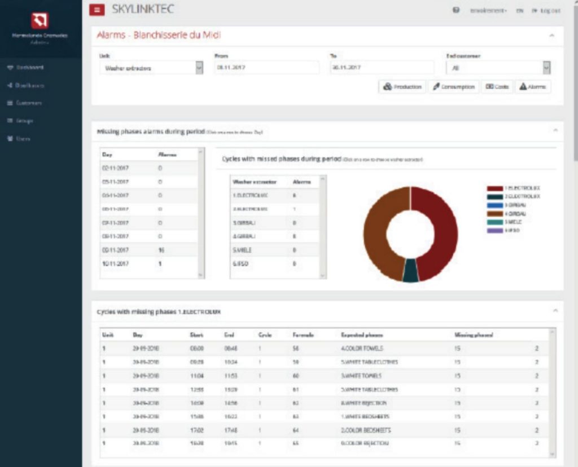Open Users page from sidebar
This screenshot has height=467, width=578.
tap(19, 139)
